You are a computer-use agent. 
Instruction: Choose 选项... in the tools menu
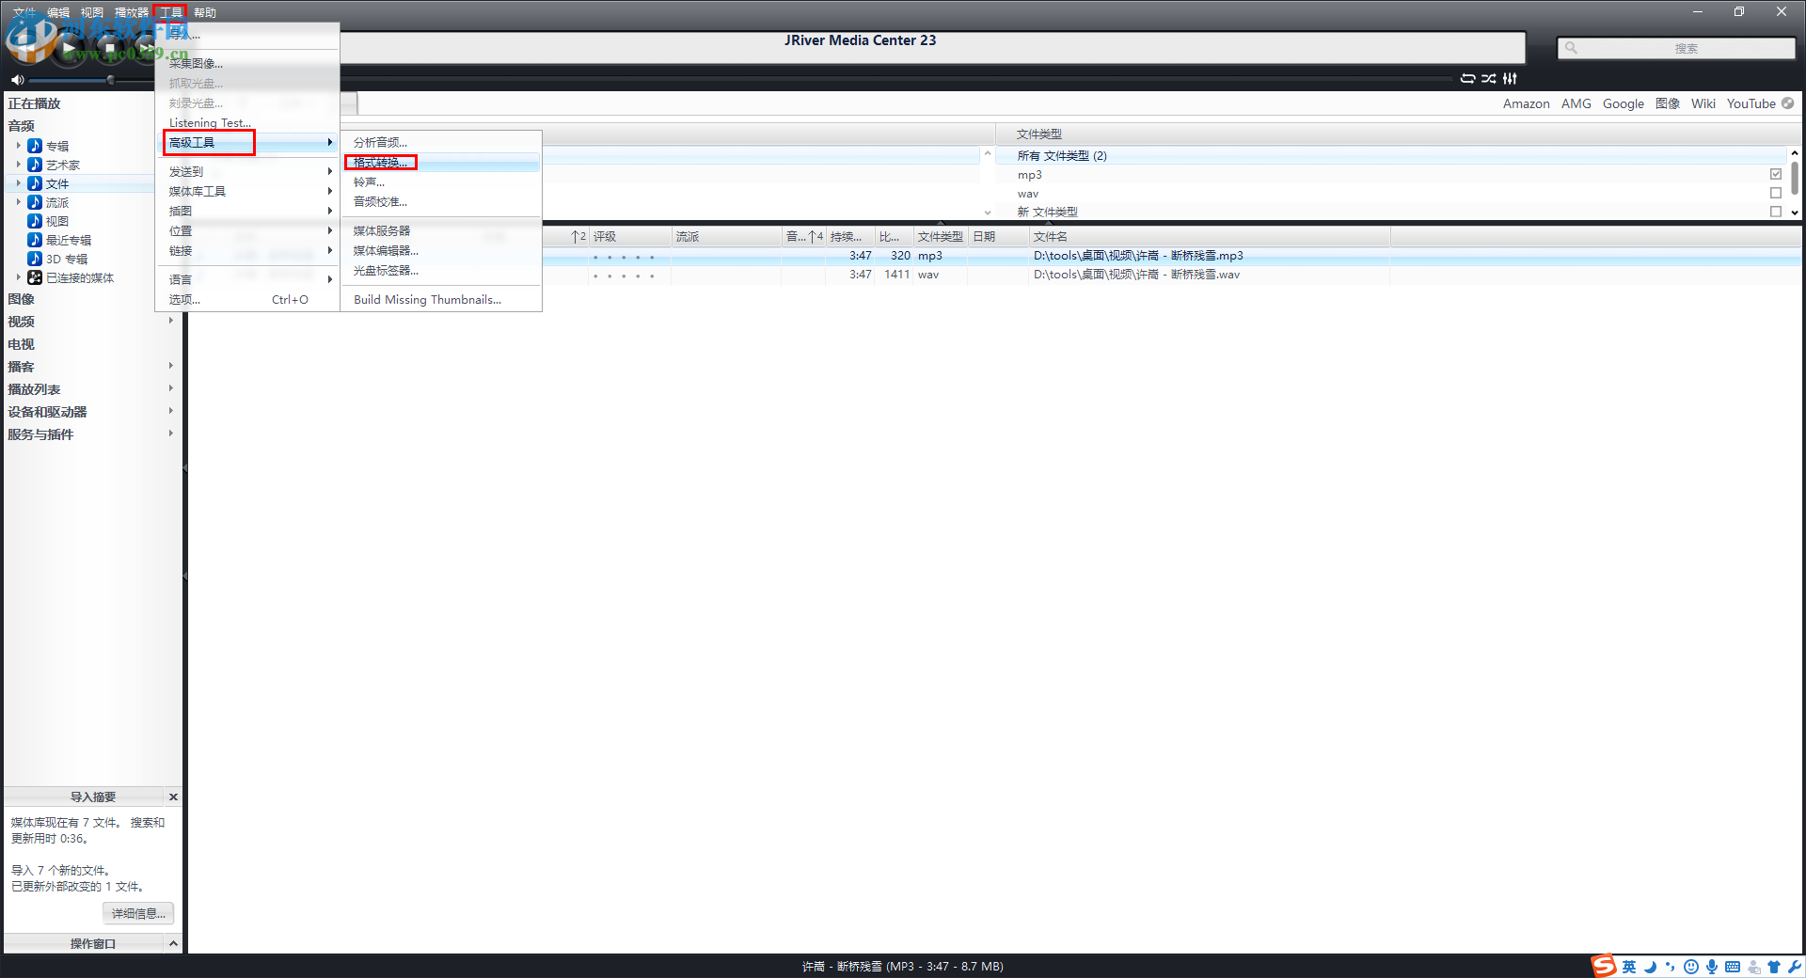248,299
